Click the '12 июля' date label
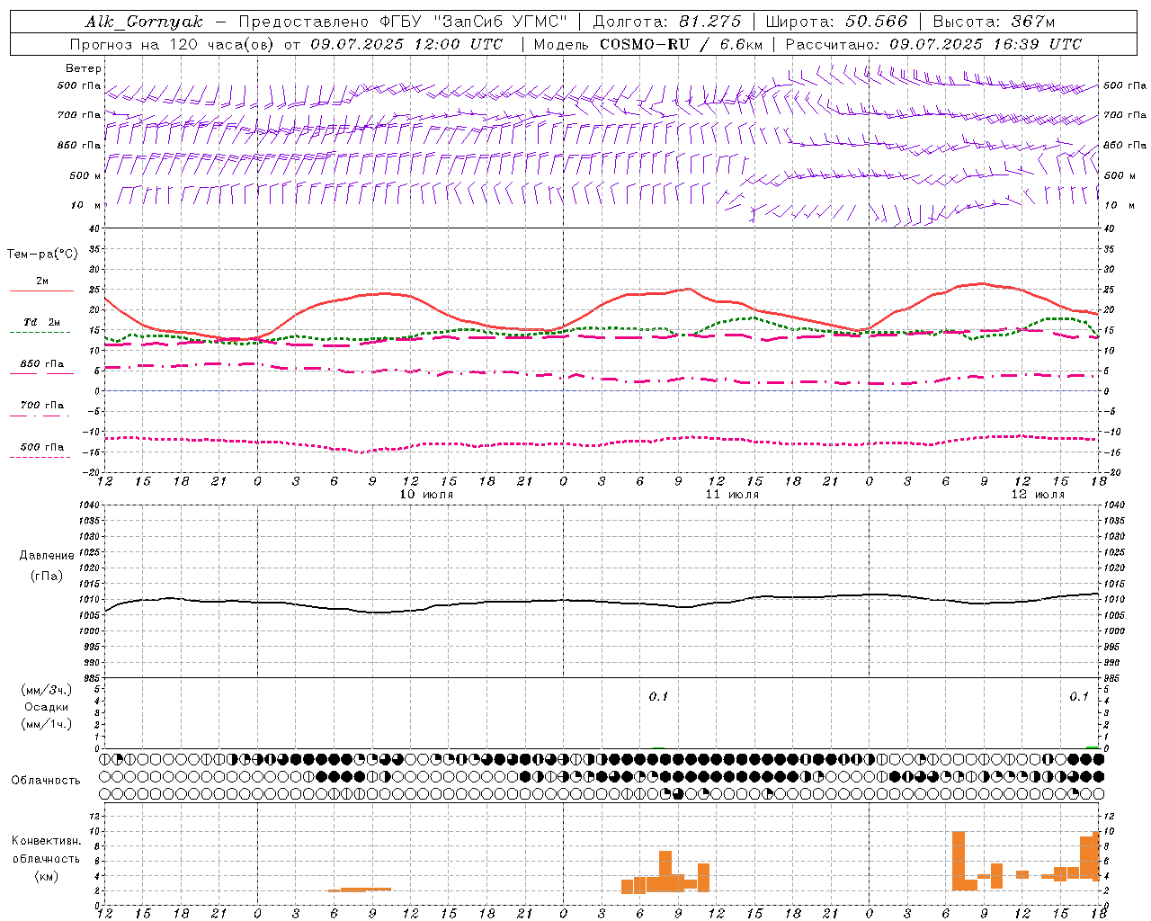Screen dimensions: 1151x921 1038,495
